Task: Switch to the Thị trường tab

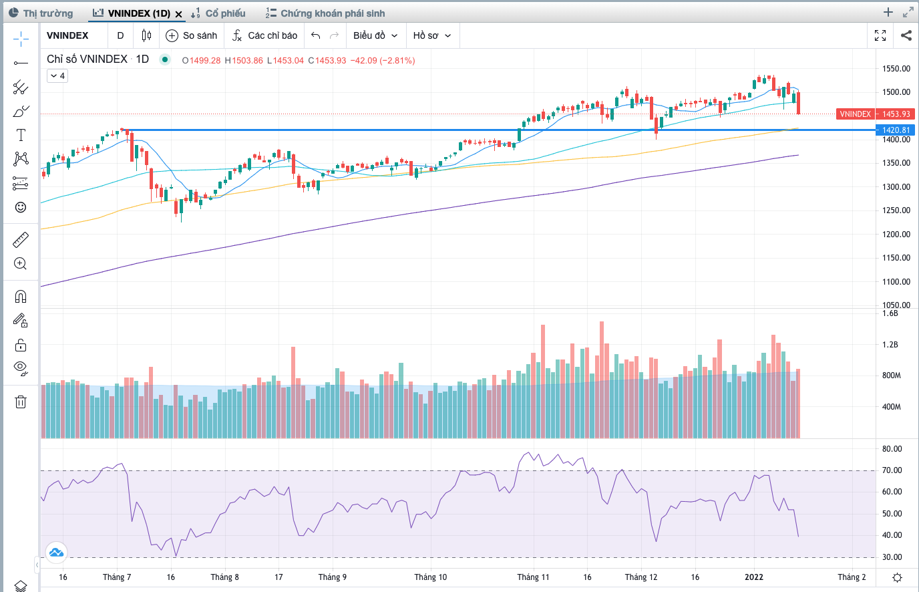Action: (x=41, y=13)
